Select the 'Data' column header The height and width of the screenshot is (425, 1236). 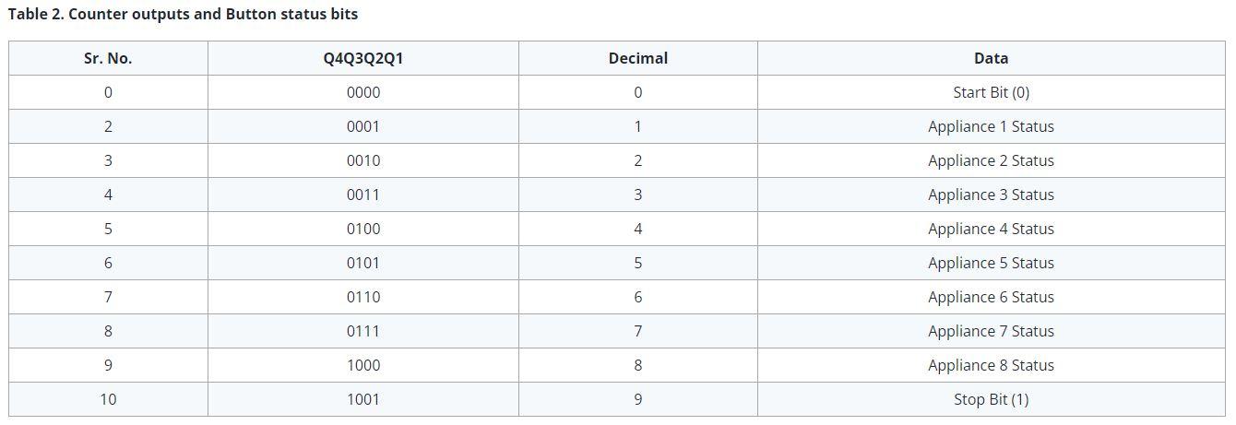pos(991,58)
